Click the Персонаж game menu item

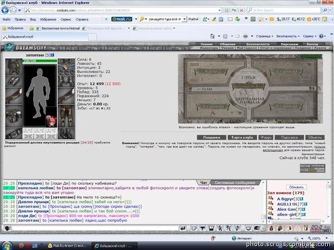(289, 44)
